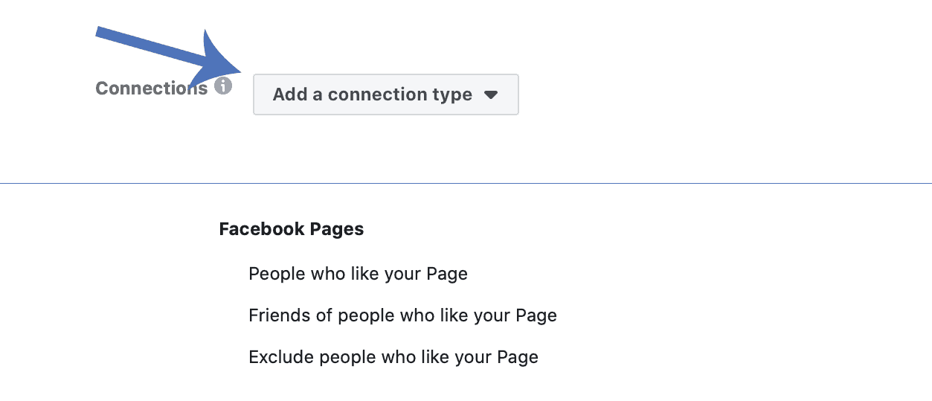Viewport: 932px width, 401px height.
Task: Click the Facebook Pages section heading
Action: 292,229
